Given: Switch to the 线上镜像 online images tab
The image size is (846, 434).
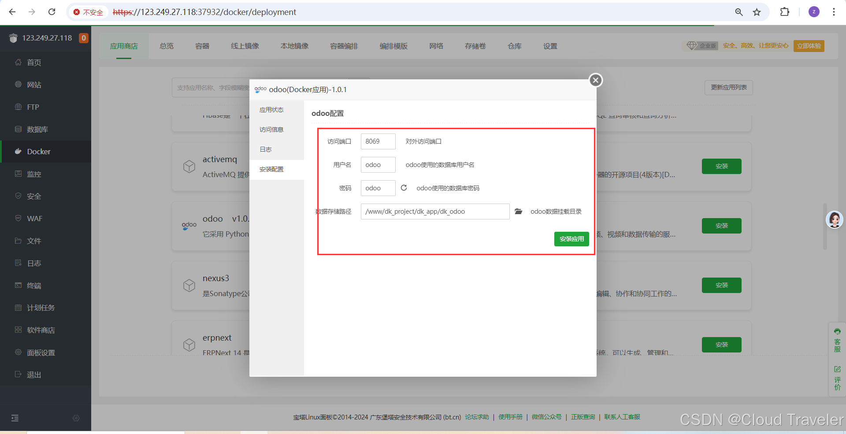Looking at the screenshot, I should coord(245,46).
